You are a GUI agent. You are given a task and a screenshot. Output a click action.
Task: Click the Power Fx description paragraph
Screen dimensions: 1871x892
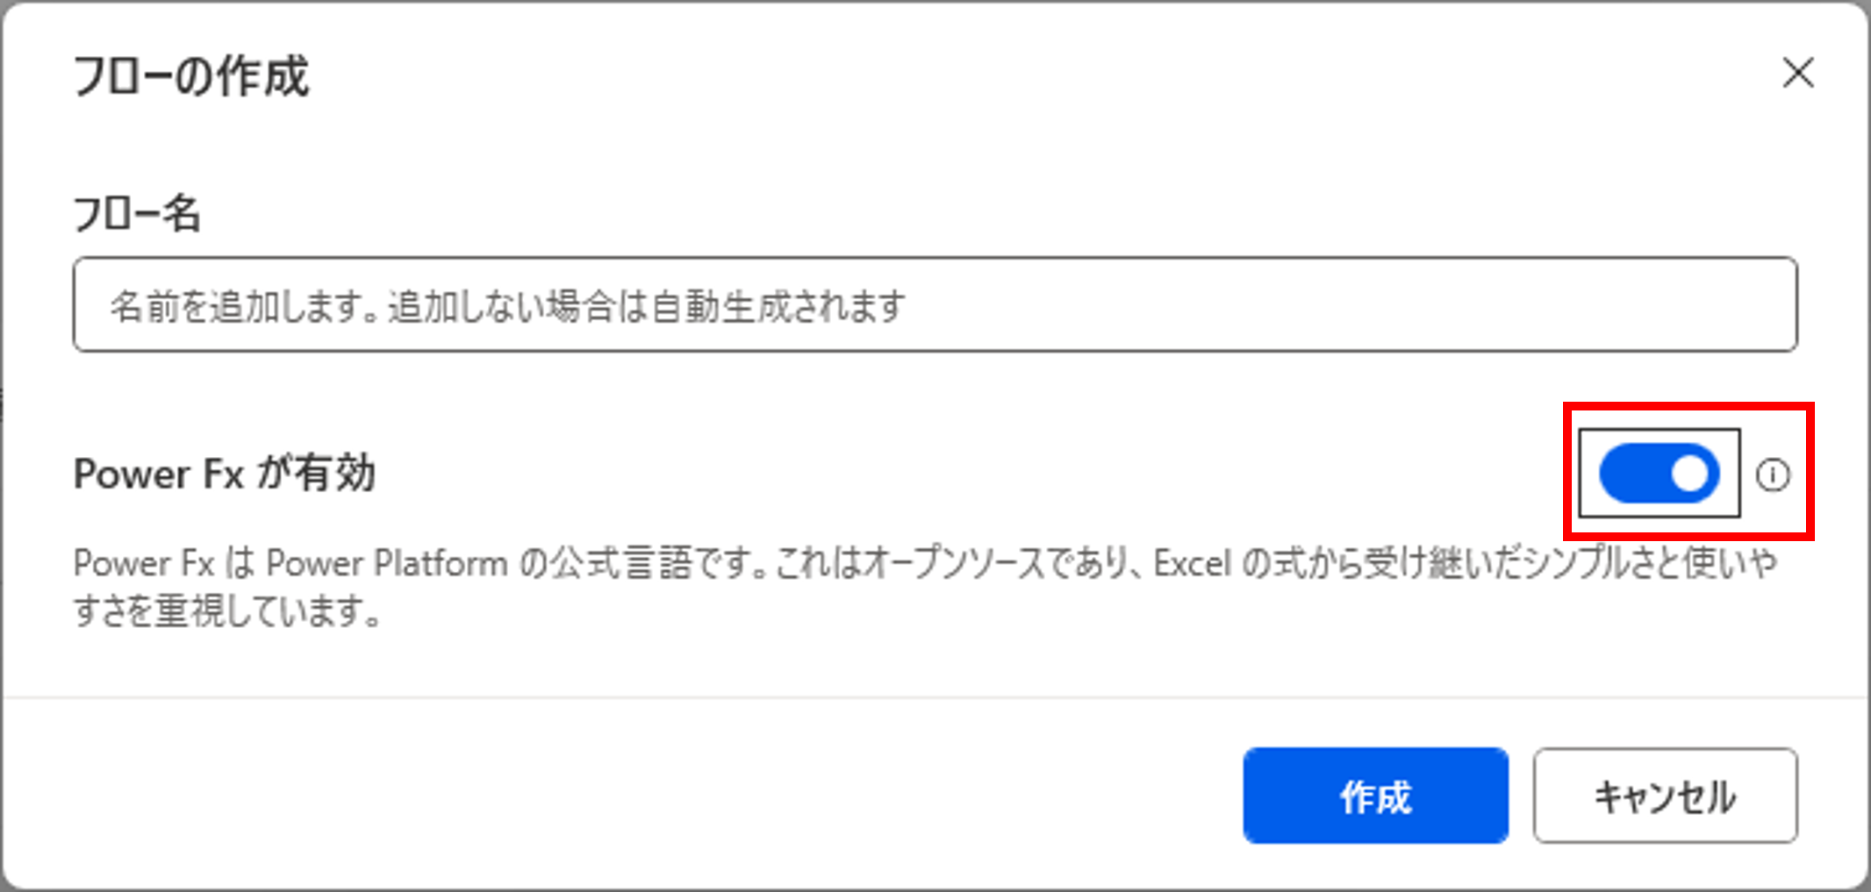coord(925,587)
